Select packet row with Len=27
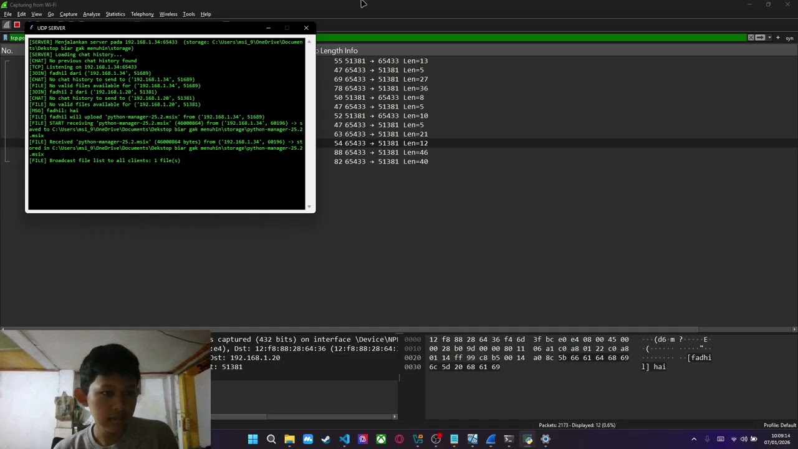This screenshot has width=798, height=449. (381, 79)
